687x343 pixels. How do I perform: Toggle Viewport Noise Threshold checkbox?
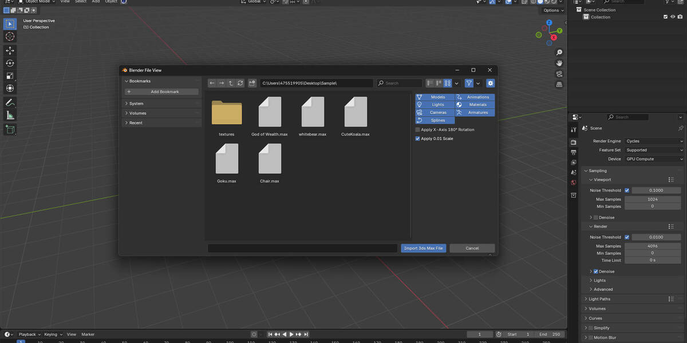click(x=627, y=190)
